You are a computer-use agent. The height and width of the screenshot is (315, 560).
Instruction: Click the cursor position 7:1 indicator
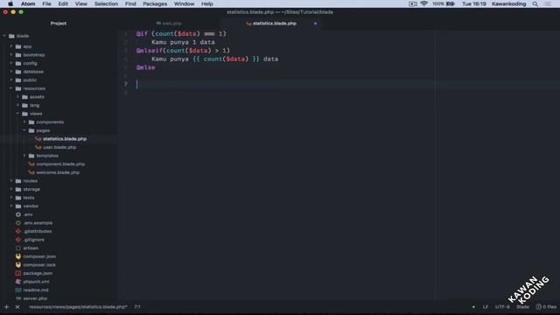pyautogui.click(x=137, y=307)
